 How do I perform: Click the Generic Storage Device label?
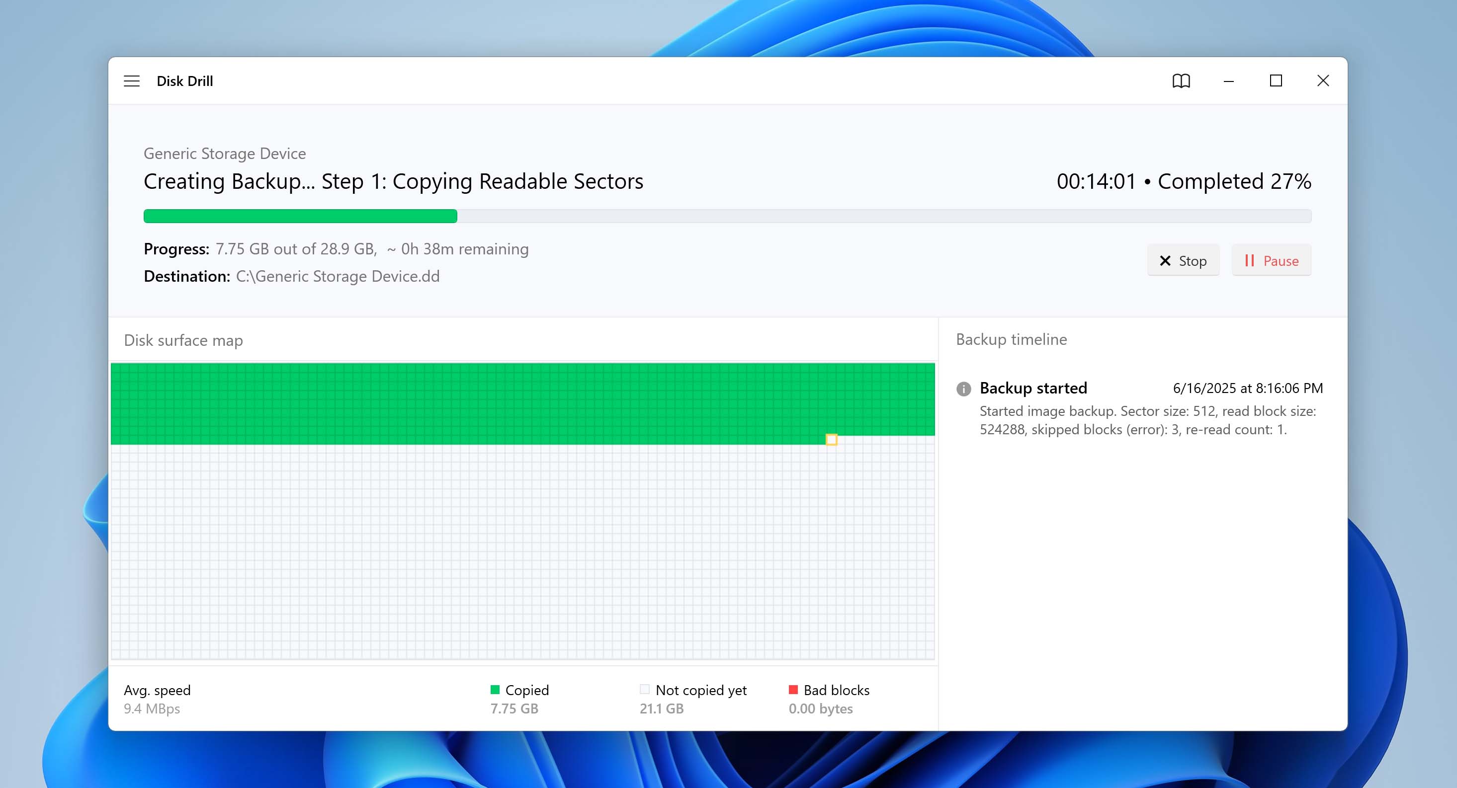coord(225,153)
